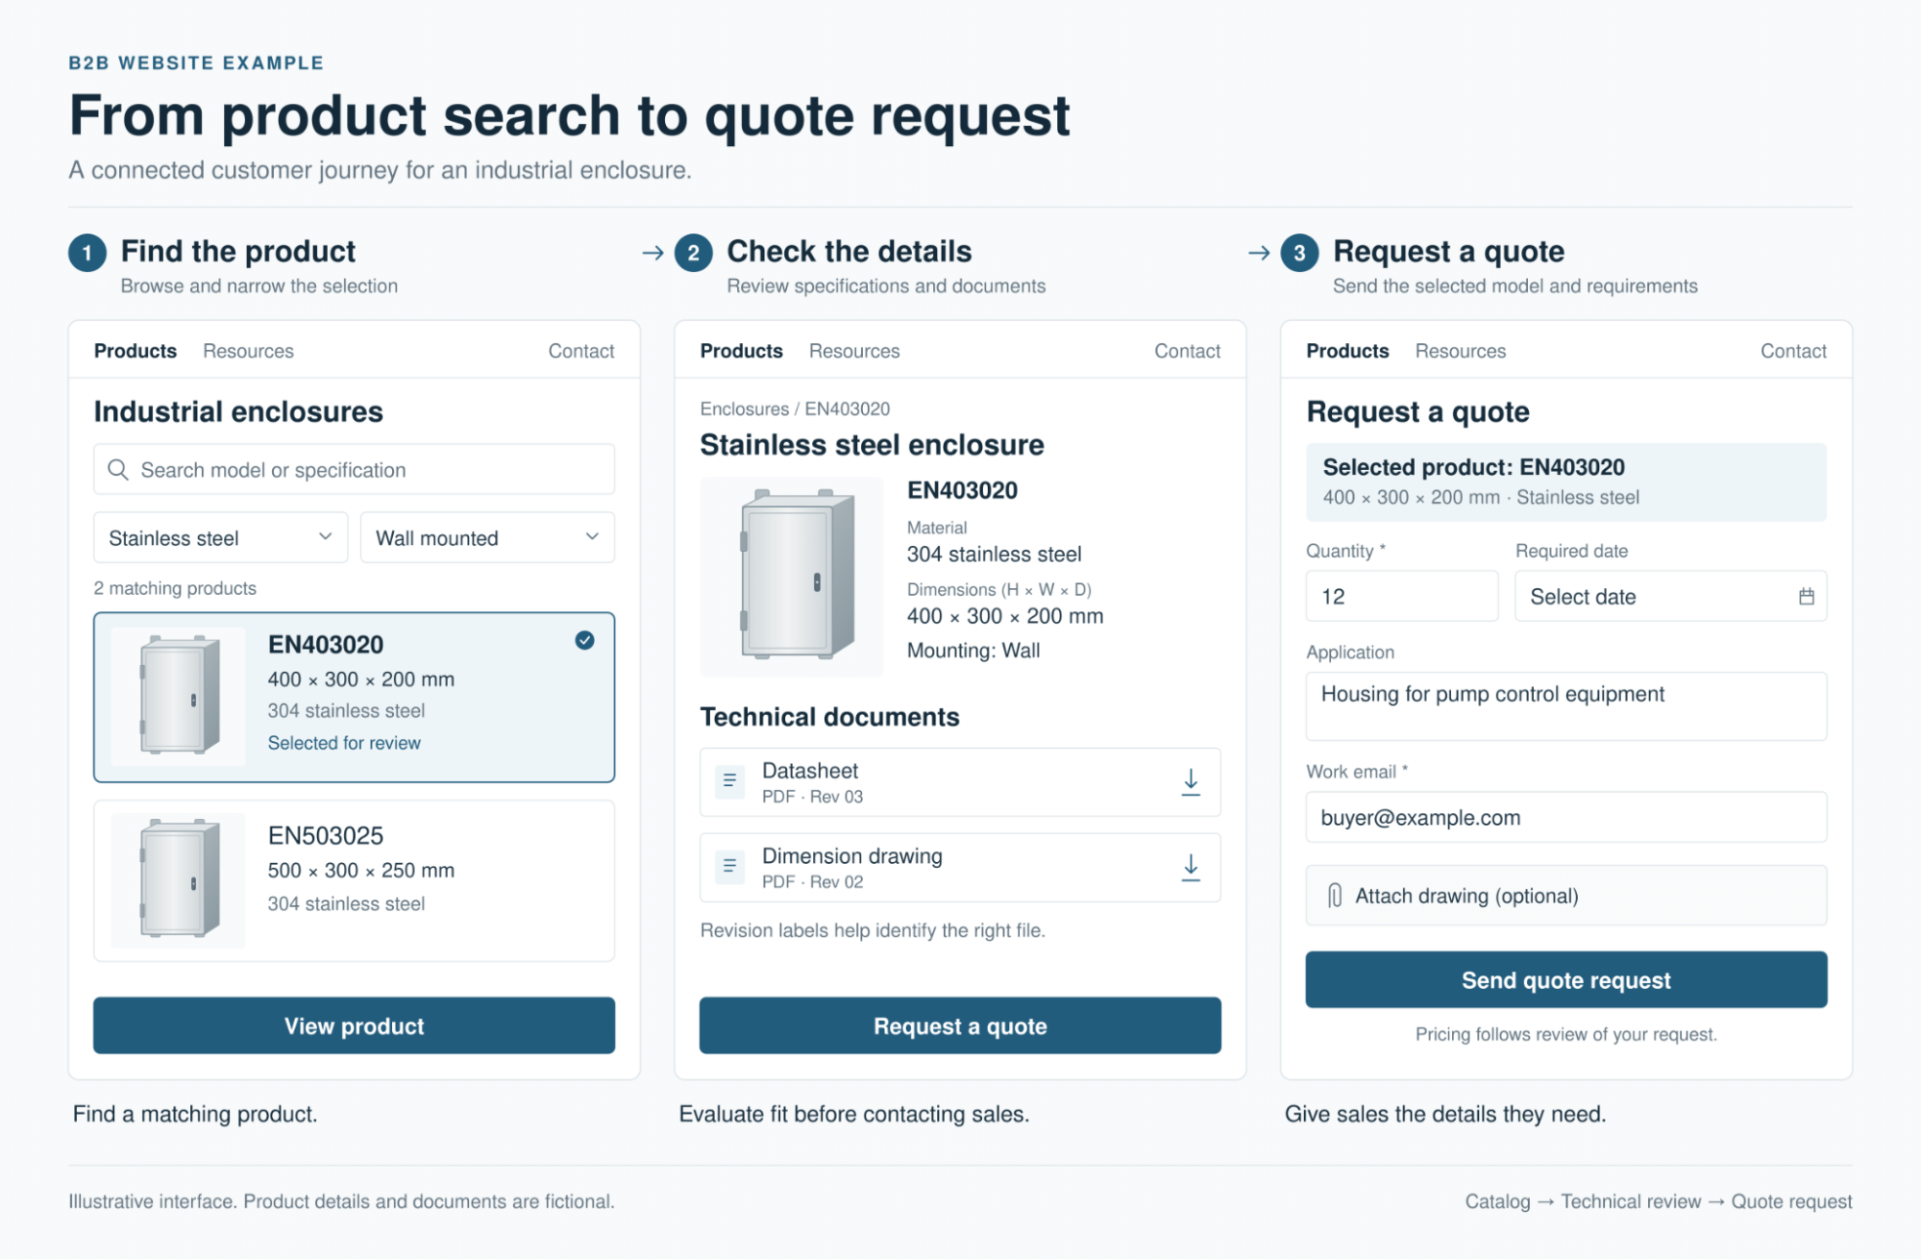
Task: Open Resources tab in Find the product panel
Action: tap(248, 351)
